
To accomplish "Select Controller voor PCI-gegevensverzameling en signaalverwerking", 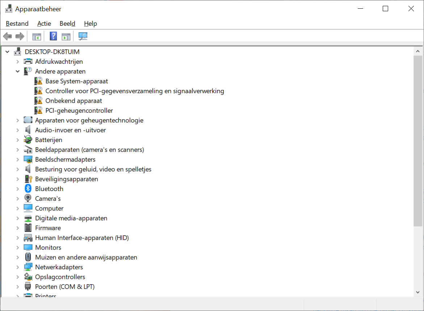I will 135,91.
